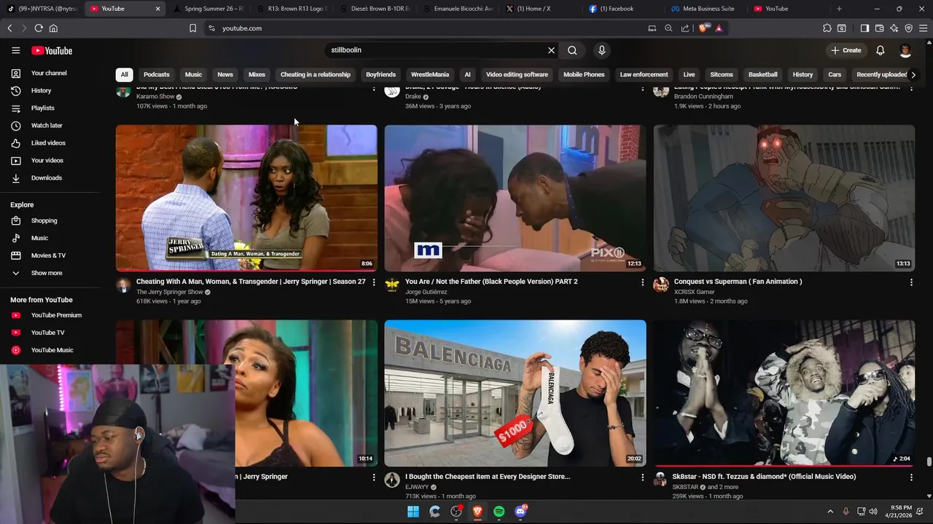Screen dimensions: 933x524
Task: Click the youtube.com address bar
Action: (430, 28)
